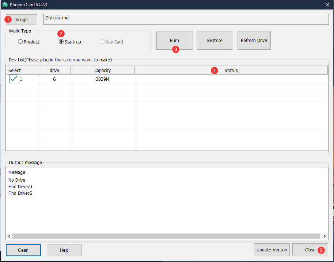Choose the Key Card radio option
334x262 pixels.
(x=111, y=42)
